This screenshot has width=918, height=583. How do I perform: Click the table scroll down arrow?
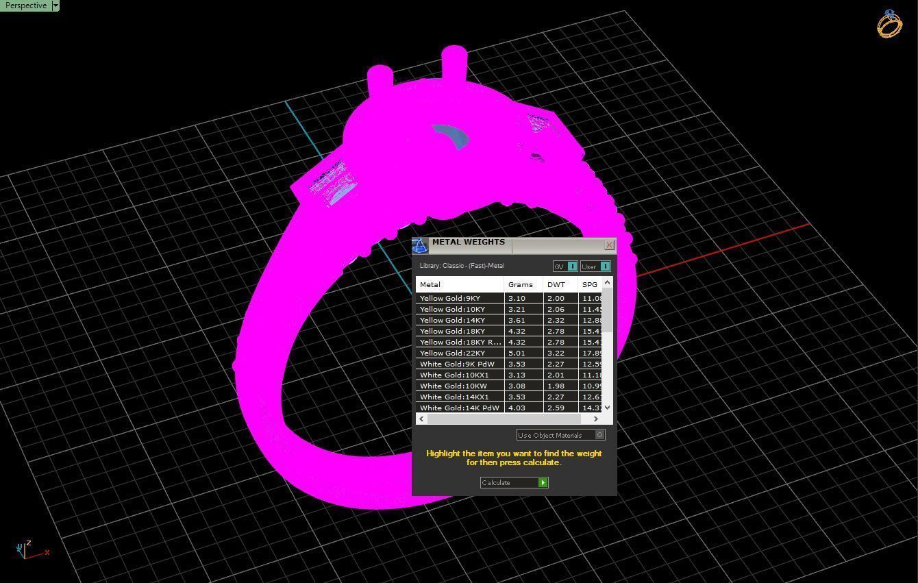pyautogui.click(x=607, y=408)
